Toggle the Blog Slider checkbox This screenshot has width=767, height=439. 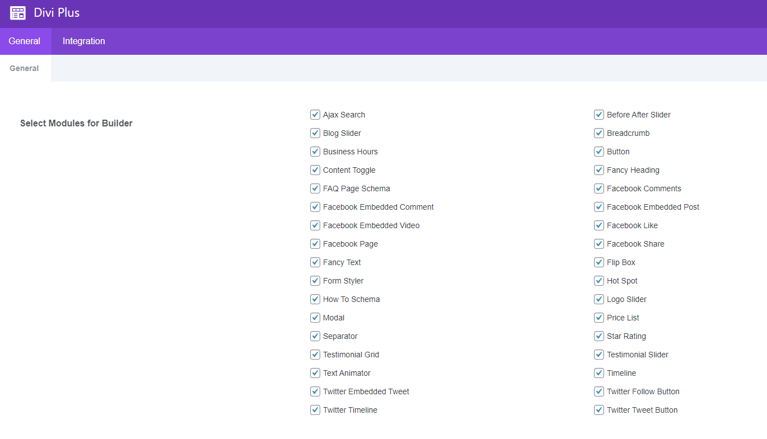pos(315,133)
